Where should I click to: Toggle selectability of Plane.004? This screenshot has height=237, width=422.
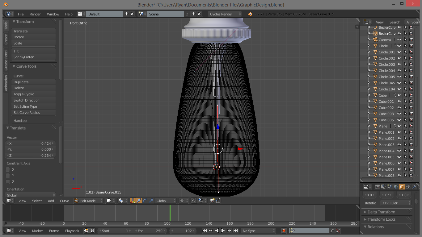[x=405, y=151]
